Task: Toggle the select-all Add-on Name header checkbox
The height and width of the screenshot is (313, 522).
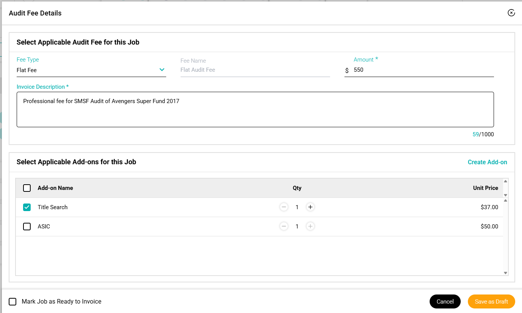Action: 27,188
